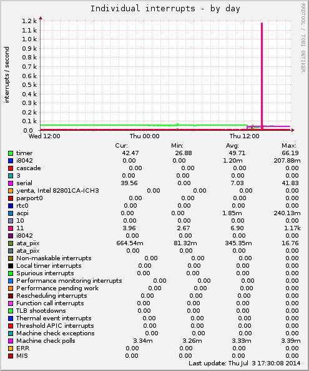Click the magenta serial legend swatch
The image size is (309, 371).
pos(11,183)
